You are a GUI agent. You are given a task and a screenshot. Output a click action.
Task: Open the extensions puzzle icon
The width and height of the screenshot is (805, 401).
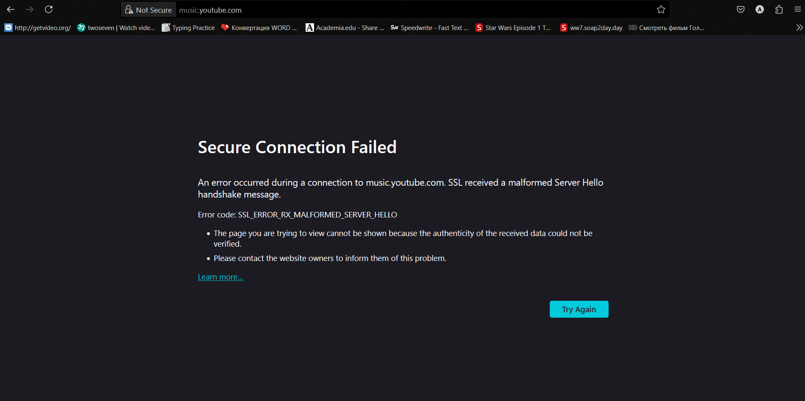779,9
